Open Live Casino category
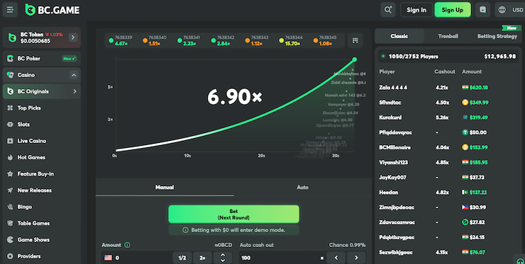Image resolution: width=525 pixels, height=264 pixels. [42, 141]
